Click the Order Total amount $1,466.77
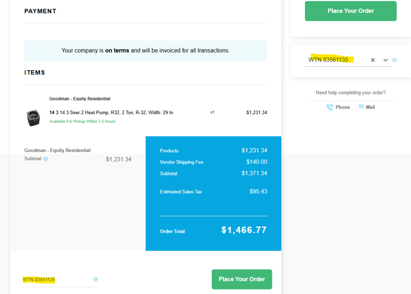 point(244,230)
